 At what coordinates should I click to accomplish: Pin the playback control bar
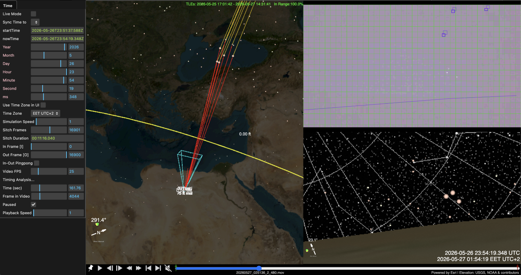click(x=91, y=268)
